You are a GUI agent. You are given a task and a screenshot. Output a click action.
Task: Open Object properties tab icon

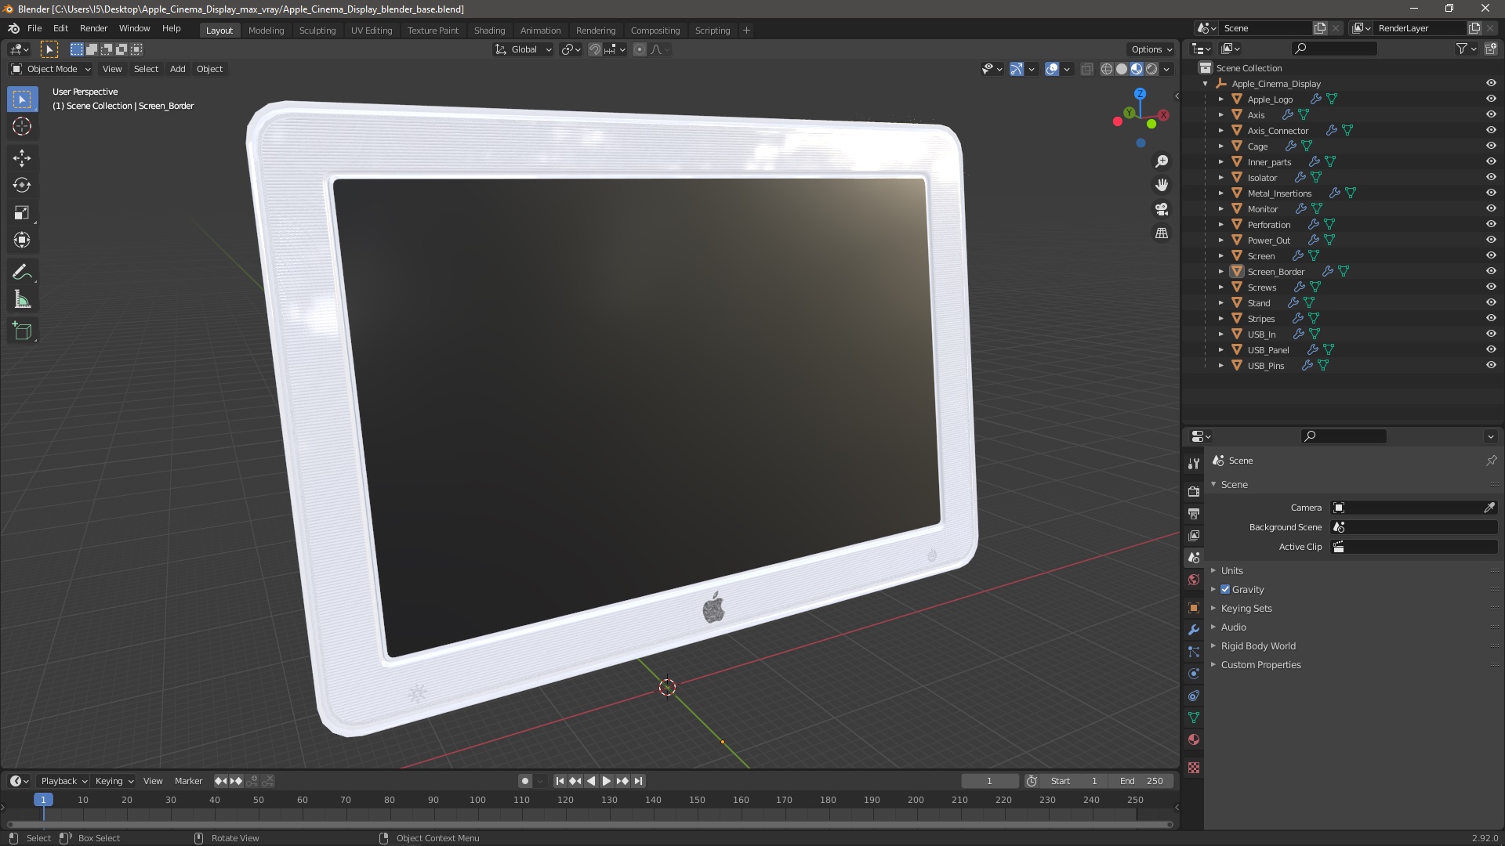(x=1194, y=609)
